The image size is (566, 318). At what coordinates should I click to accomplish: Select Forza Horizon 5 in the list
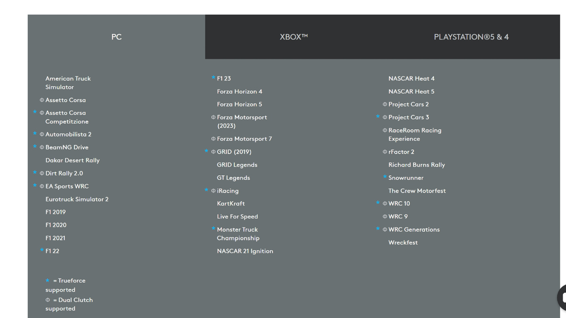coord(239,104)
